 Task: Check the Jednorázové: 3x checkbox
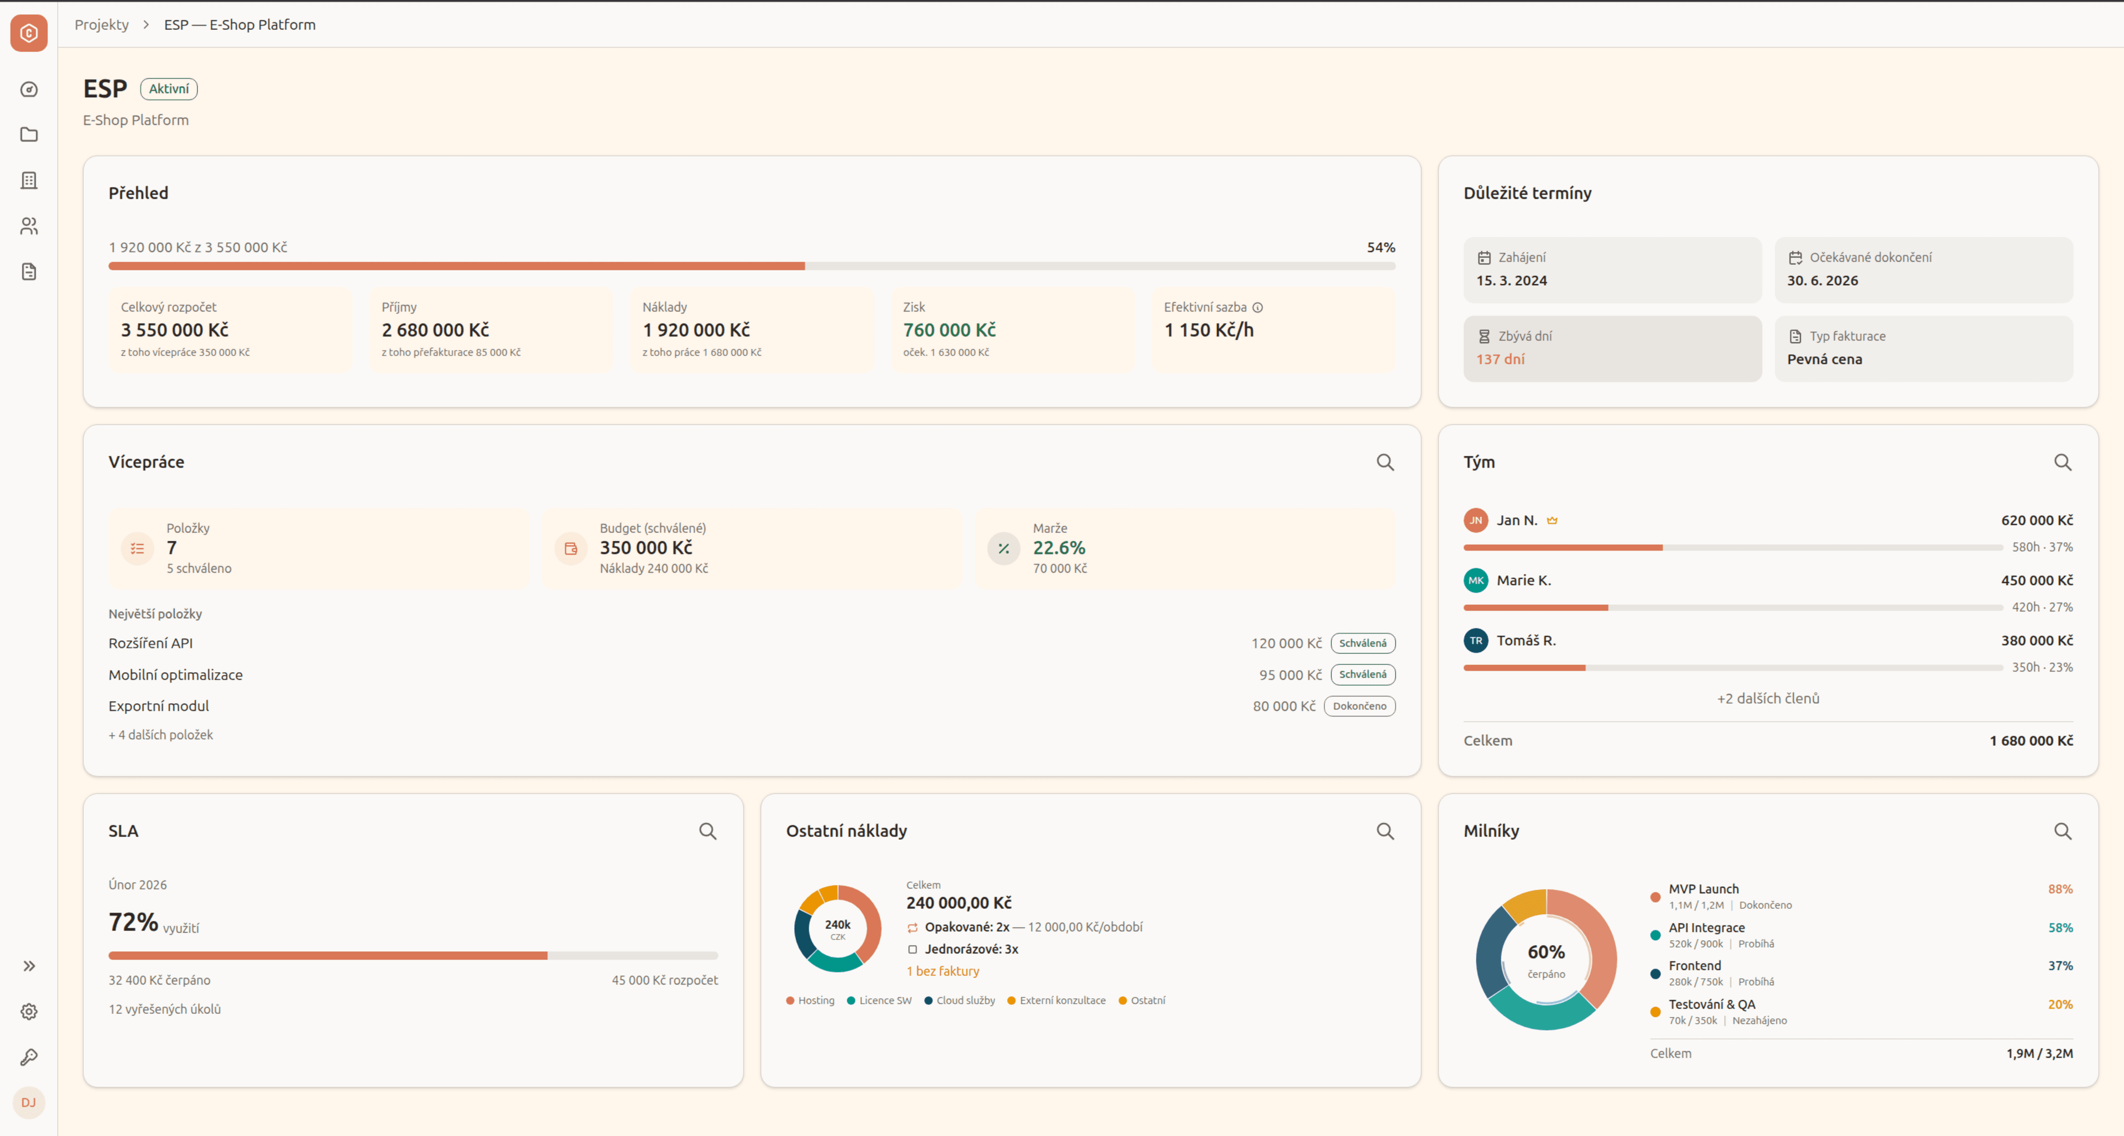click(912, 949)
